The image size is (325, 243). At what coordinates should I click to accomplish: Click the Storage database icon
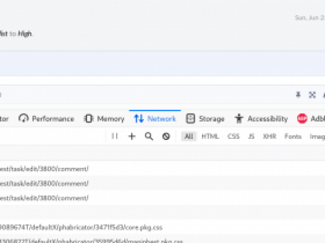(x=190, y=118)
